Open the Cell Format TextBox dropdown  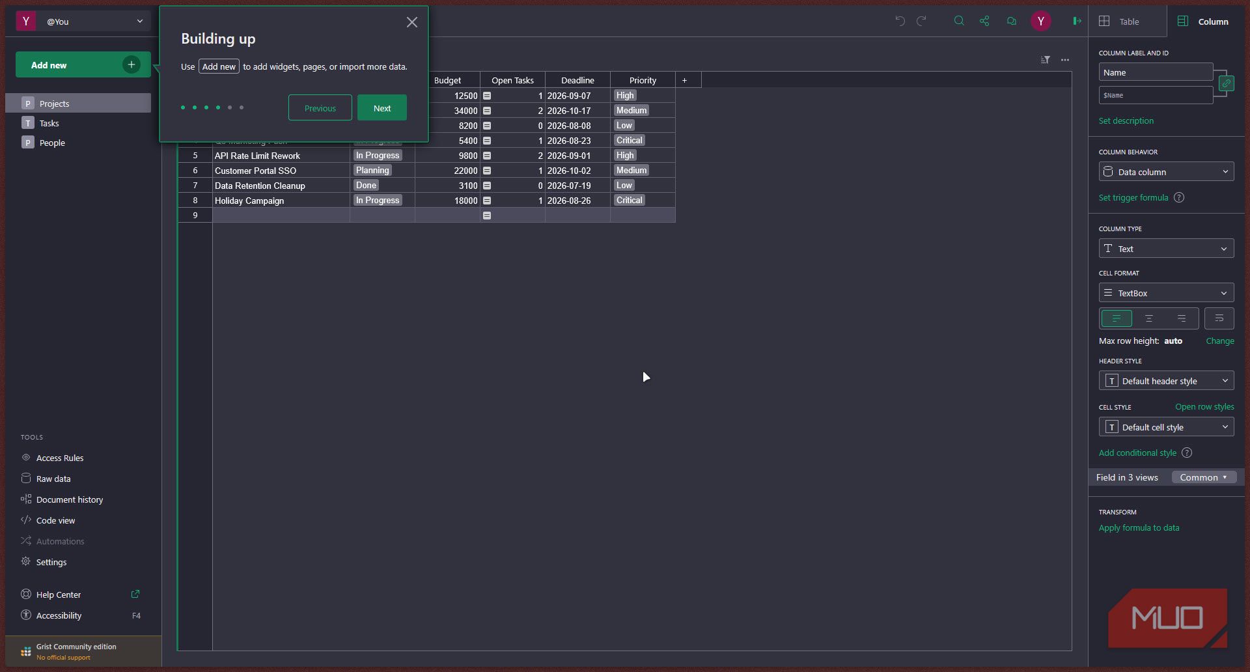click(1166, 293)
